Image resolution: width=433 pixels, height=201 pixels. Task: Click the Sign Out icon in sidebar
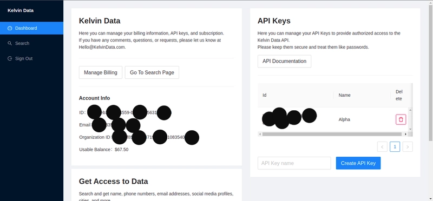click(10, 58)
